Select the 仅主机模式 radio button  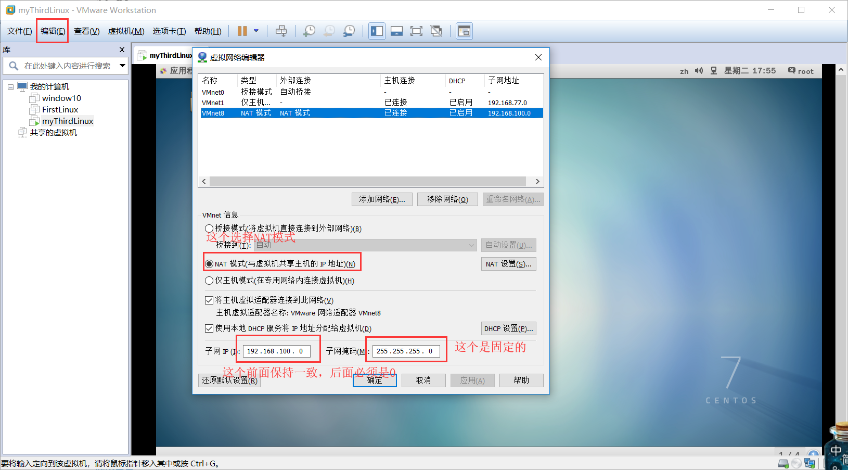point(209,281)
